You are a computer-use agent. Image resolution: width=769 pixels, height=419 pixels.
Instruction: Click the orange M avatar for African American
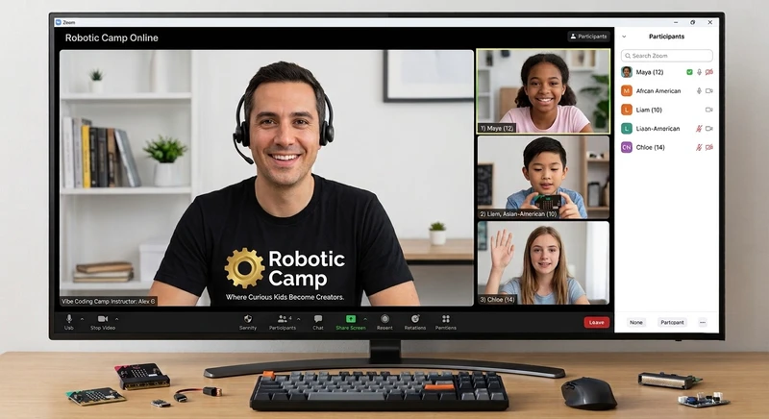click(x=627, y=90)
